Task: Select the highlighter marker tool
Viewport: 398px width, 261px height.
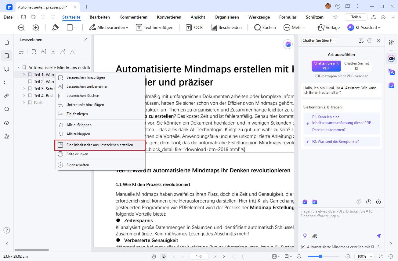Action: click(55, 27)
